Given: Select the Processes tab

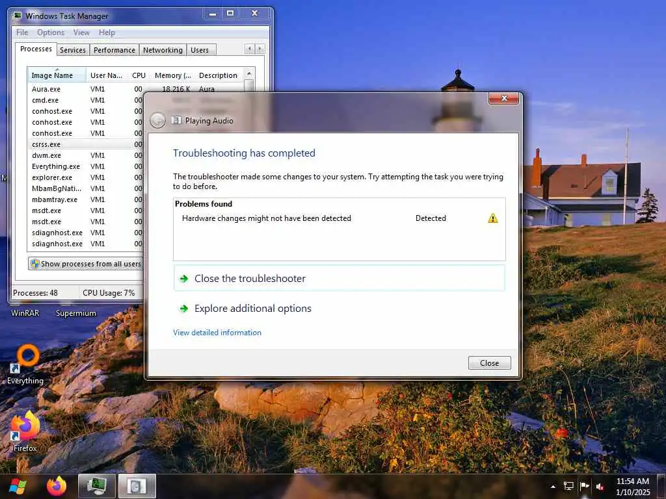Looking at the screenshot, I should point(36,49).
